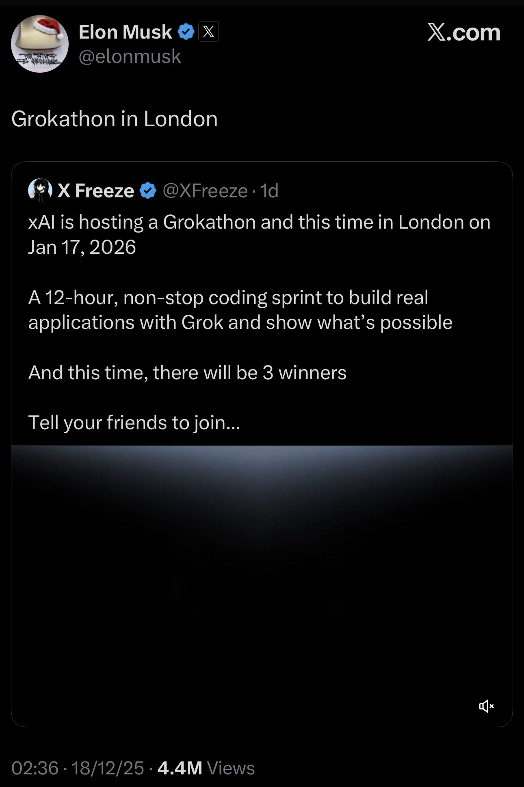Click X Freeze's blue verified checkmark
Screen dimensions: 524x787
coord(148,190)
